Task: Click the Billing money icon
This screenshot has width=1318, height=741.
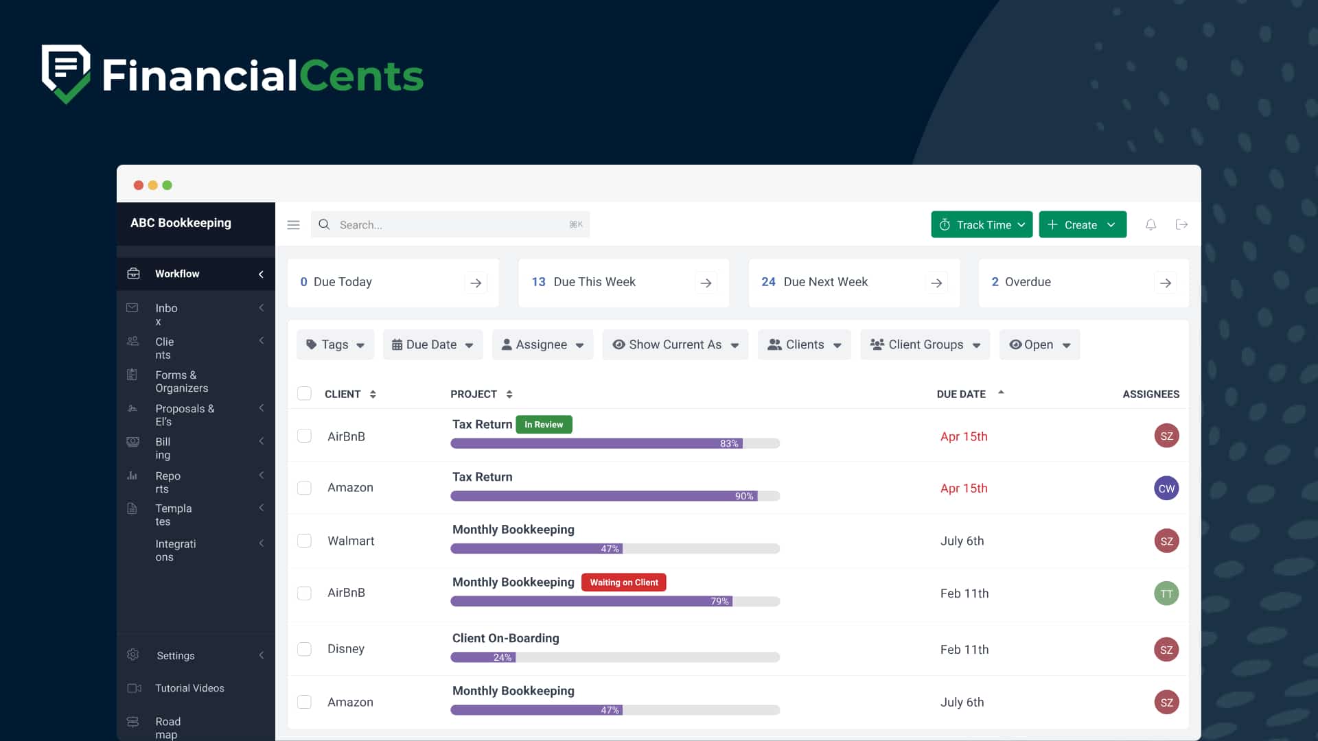Action: 132,442
